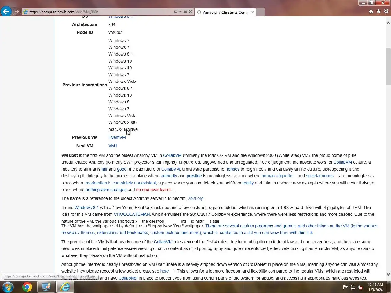Open 'nothing ever changes' link
The width and height of the screenshot is (391, 293).
click(106, 190)
